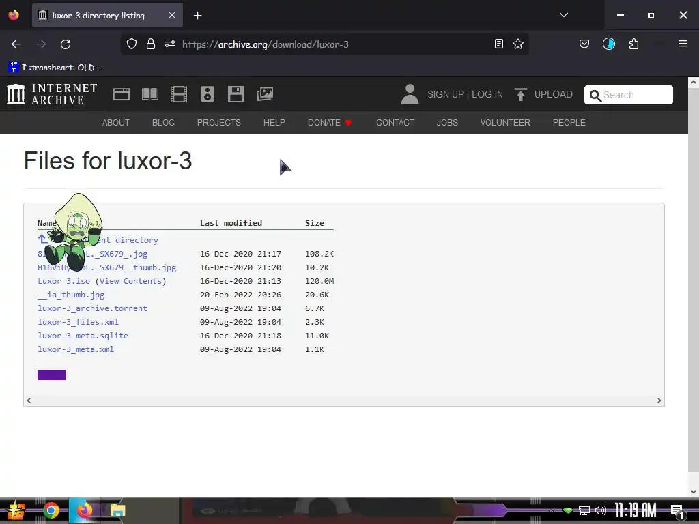The width and height of the screenshot is (699, 524).
Task: Open the DONATE menu item
Action: 330,123
